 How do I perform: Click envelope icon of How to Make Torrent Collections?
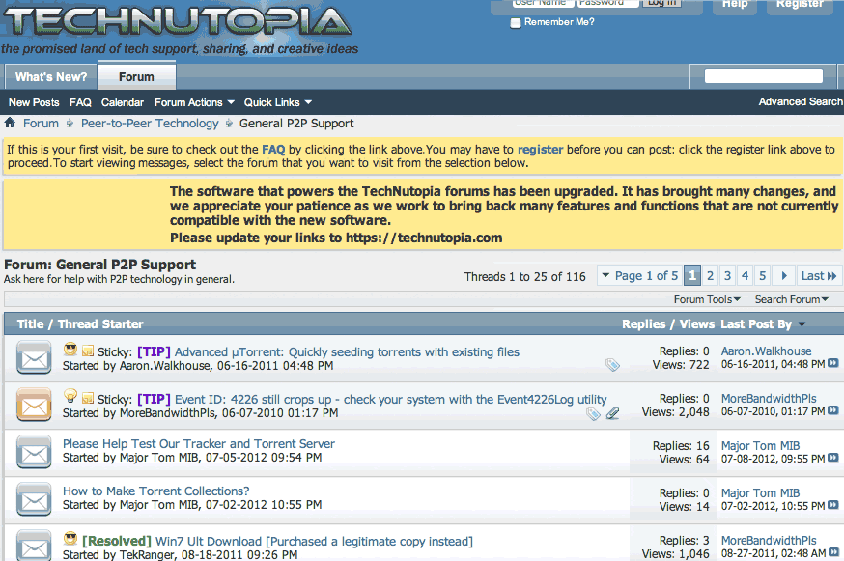tap(34, 499)
